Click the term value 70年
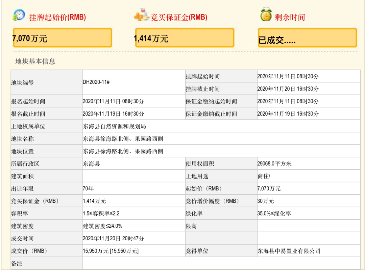Viewport: 365px width, 270px height. coord(88,189)
